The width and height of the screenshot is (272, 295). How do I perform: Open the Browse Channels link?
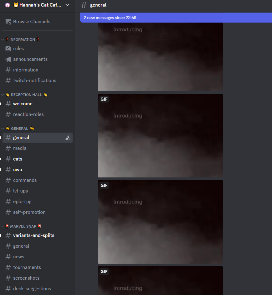tap(31, 22)
